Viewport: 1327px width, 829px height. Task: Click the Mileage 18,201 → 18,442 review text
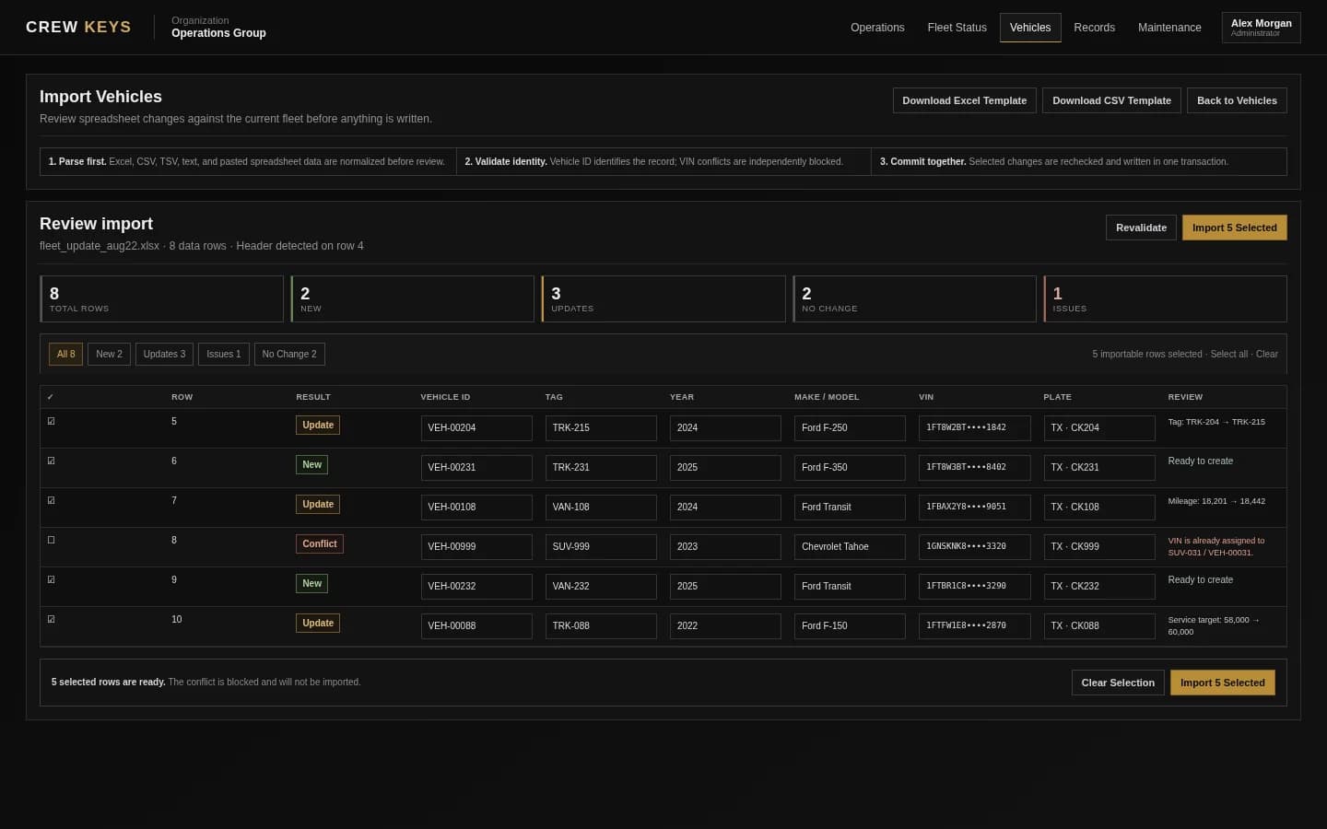tap(1216, 501)
